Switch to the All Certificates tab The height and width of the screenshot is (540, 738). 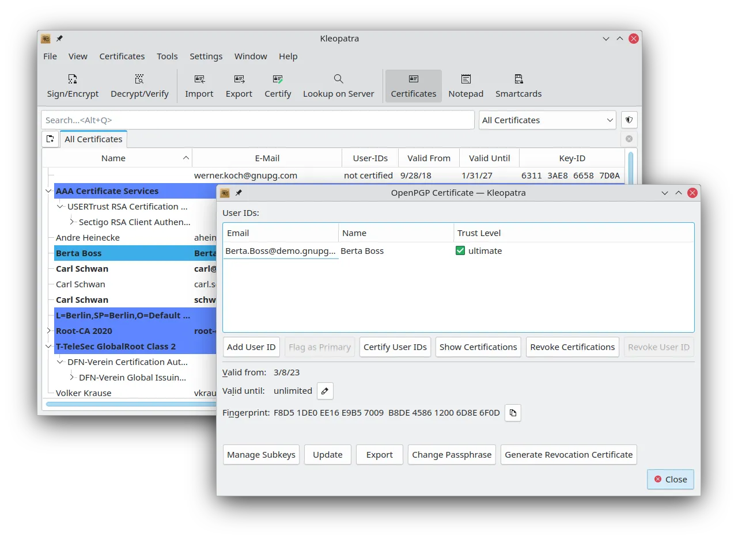click(93, 139)
